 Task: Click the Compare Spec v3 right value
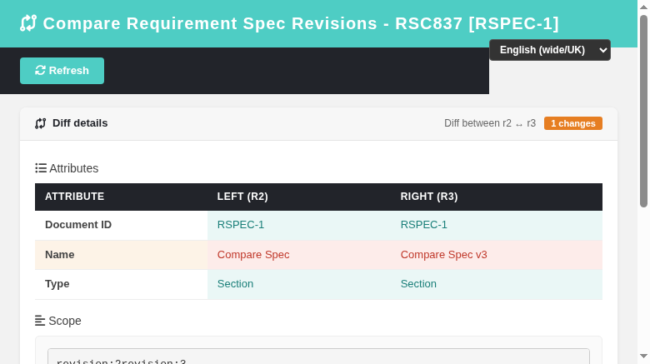pyautogui.click(x=443, y=255)
